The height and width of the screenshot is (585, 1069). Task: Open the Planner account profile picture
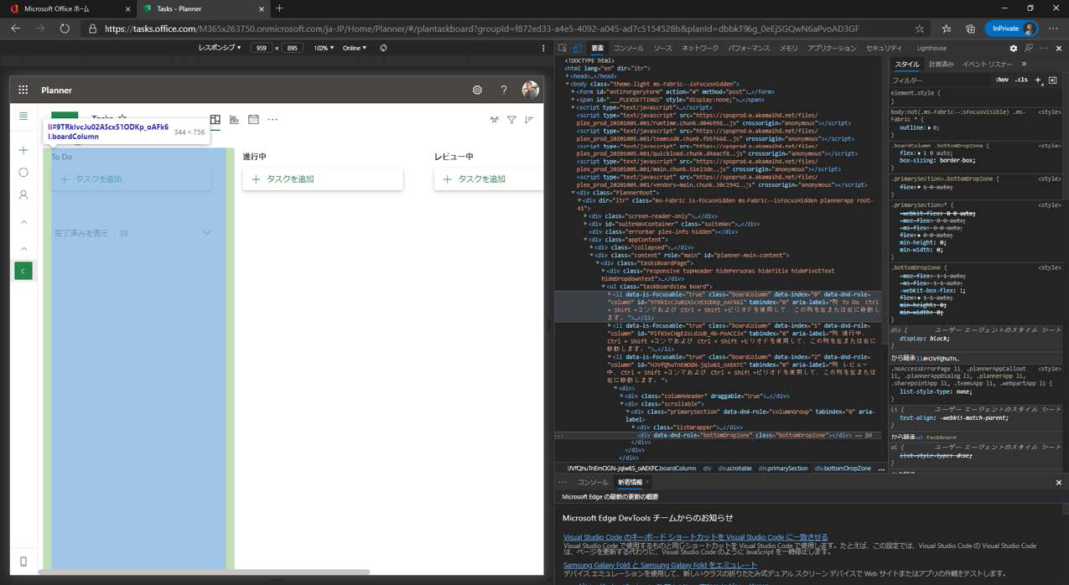click(x=530, y=90)
